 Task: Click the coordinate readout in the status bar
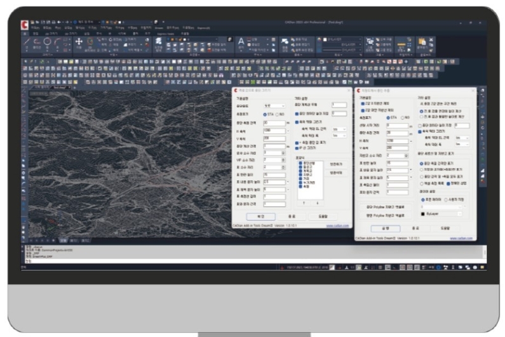coord(307,267)
